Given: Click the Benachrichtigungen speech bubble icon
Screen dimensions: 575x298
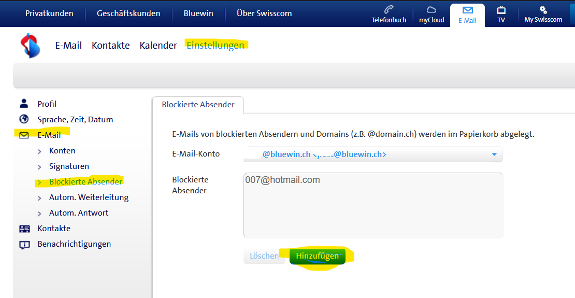Looking at the screenshot, I should click(24, 245).
